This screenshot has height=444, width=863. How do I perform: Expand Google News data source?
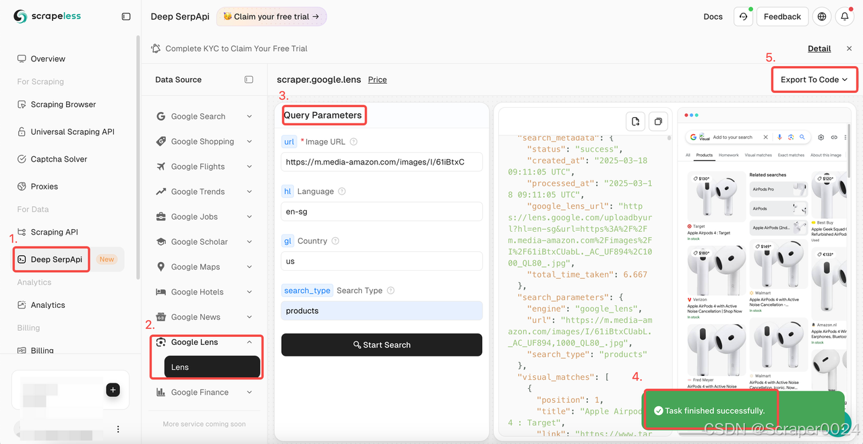click(x=204, y=317)
